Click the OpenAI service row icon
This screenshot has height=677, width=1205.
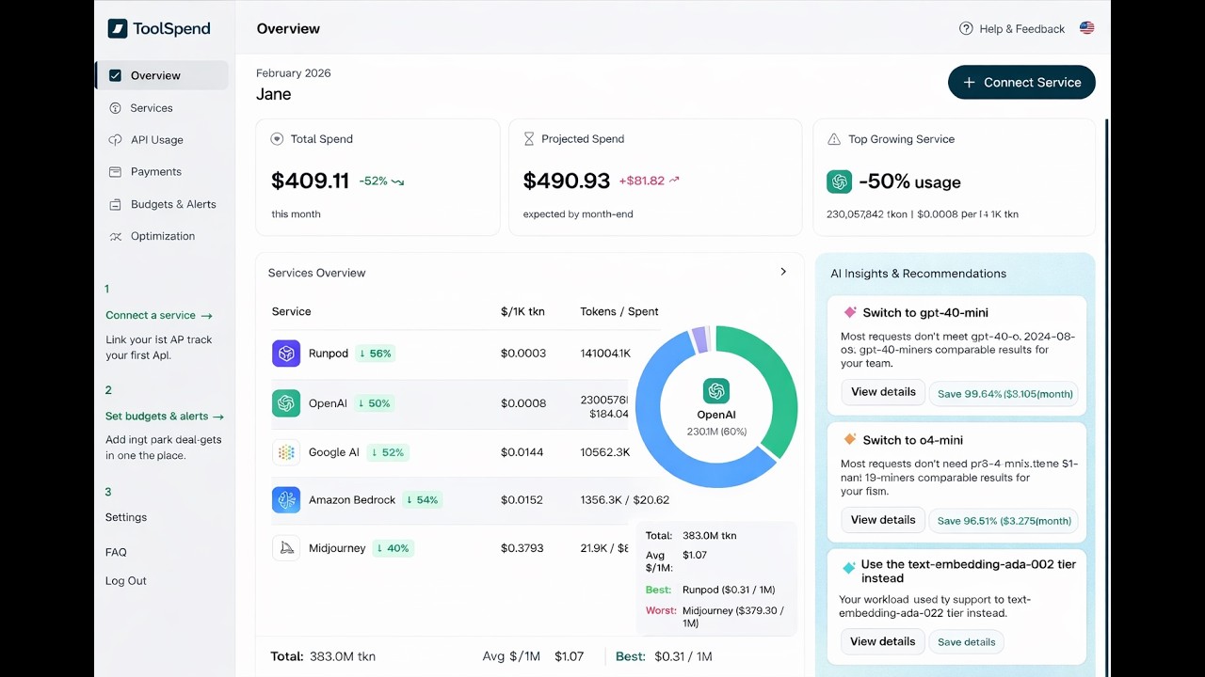pos(286,403)
